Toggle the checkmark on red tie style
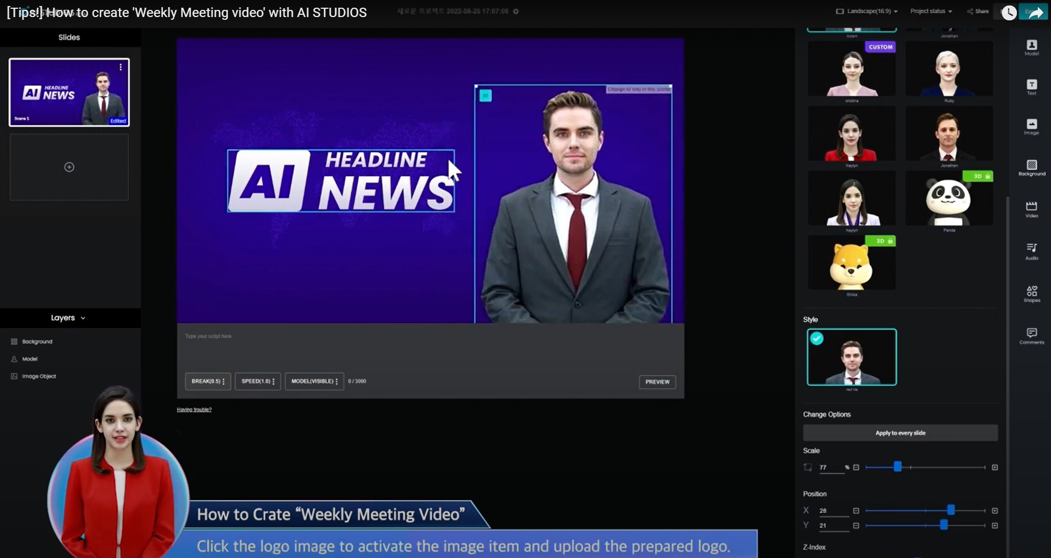The image size is (1051, 558). (817, 339)
